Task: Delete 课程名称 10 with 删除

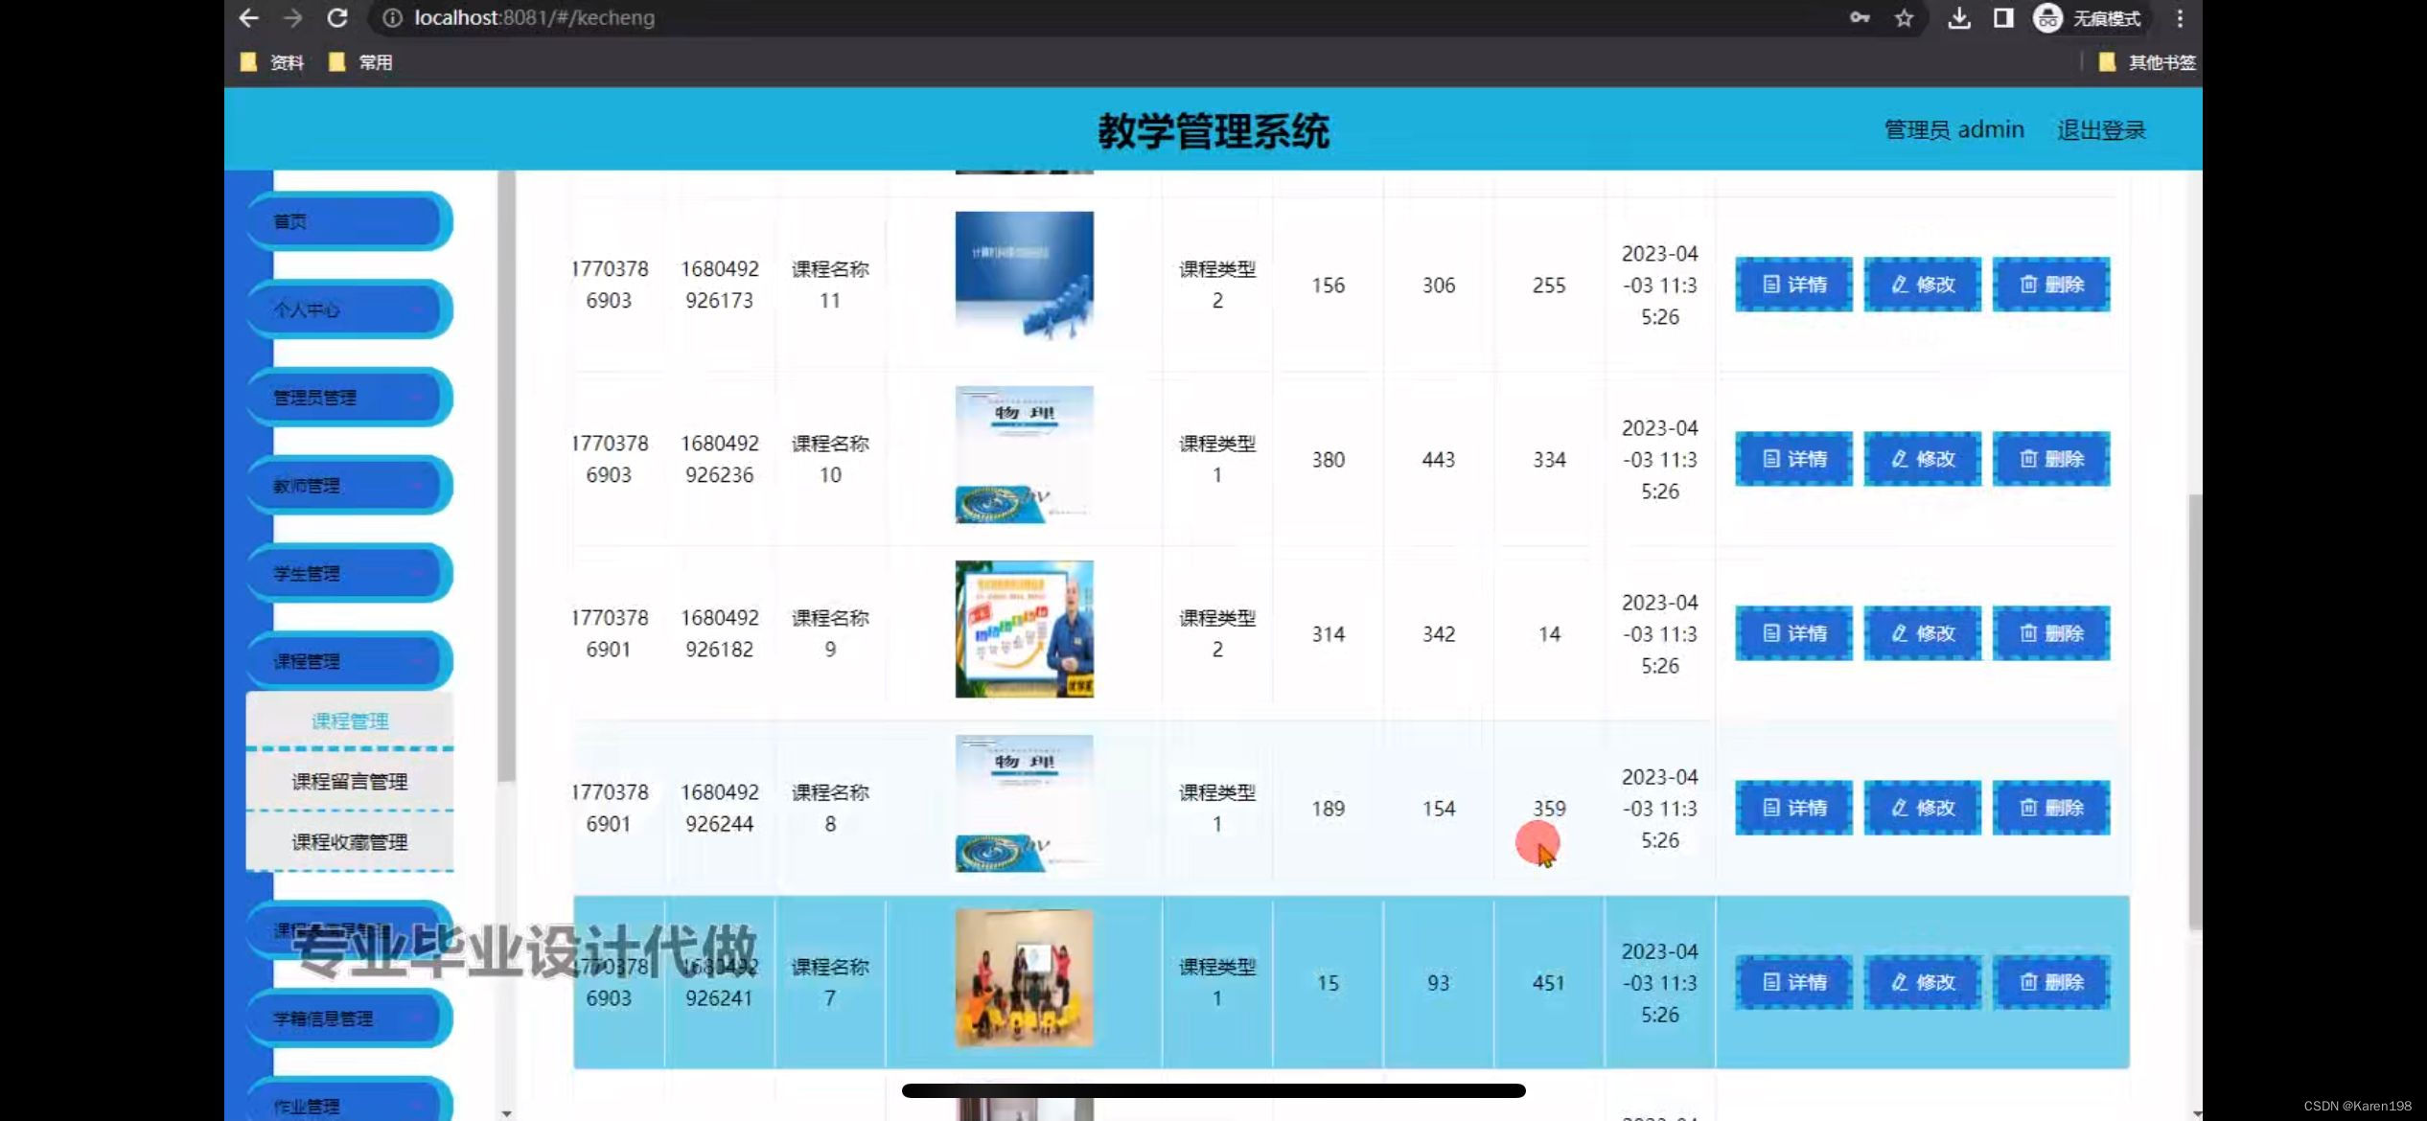Action: 2051,459
